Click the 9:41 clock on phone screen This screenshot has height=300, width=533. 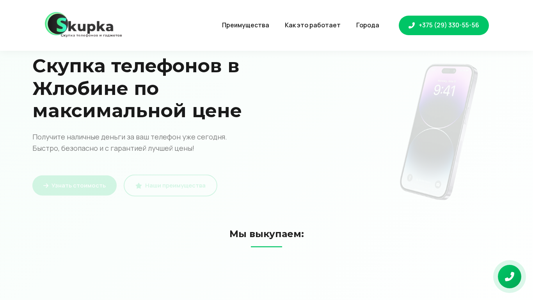[x=444, y=91]
